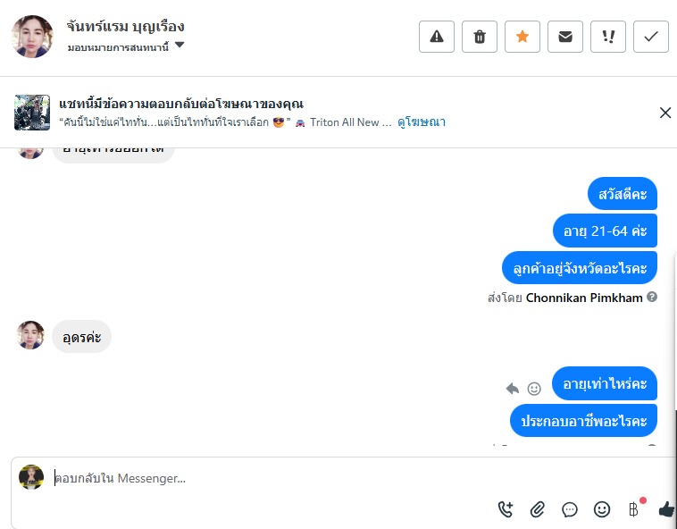Close the ad reply banner
The image size is (677, 529).
(664, 113)
